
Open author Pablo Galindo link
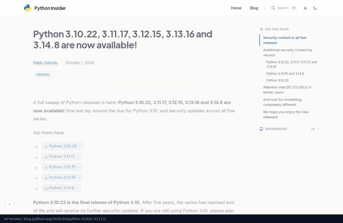46,63
